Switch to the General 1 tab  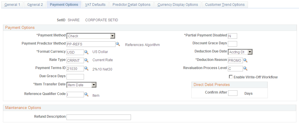coord(12,5)
